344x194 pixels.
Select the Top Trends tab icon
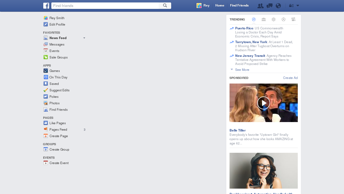pyautogui.click(x=254, y=19)
